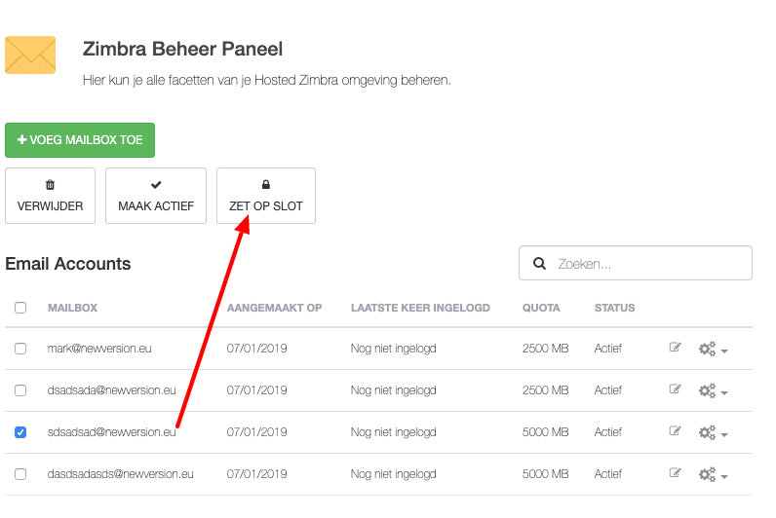This screenshot has width=776, height=518.
Task: Click the magnifier search icon
Action: point(539,264)
